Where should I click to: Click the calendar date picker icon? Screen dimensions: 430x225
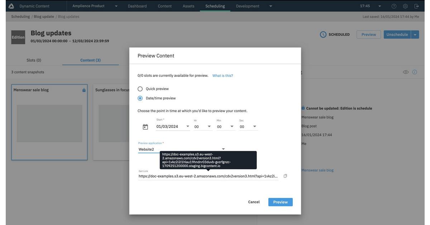point(145,127)
